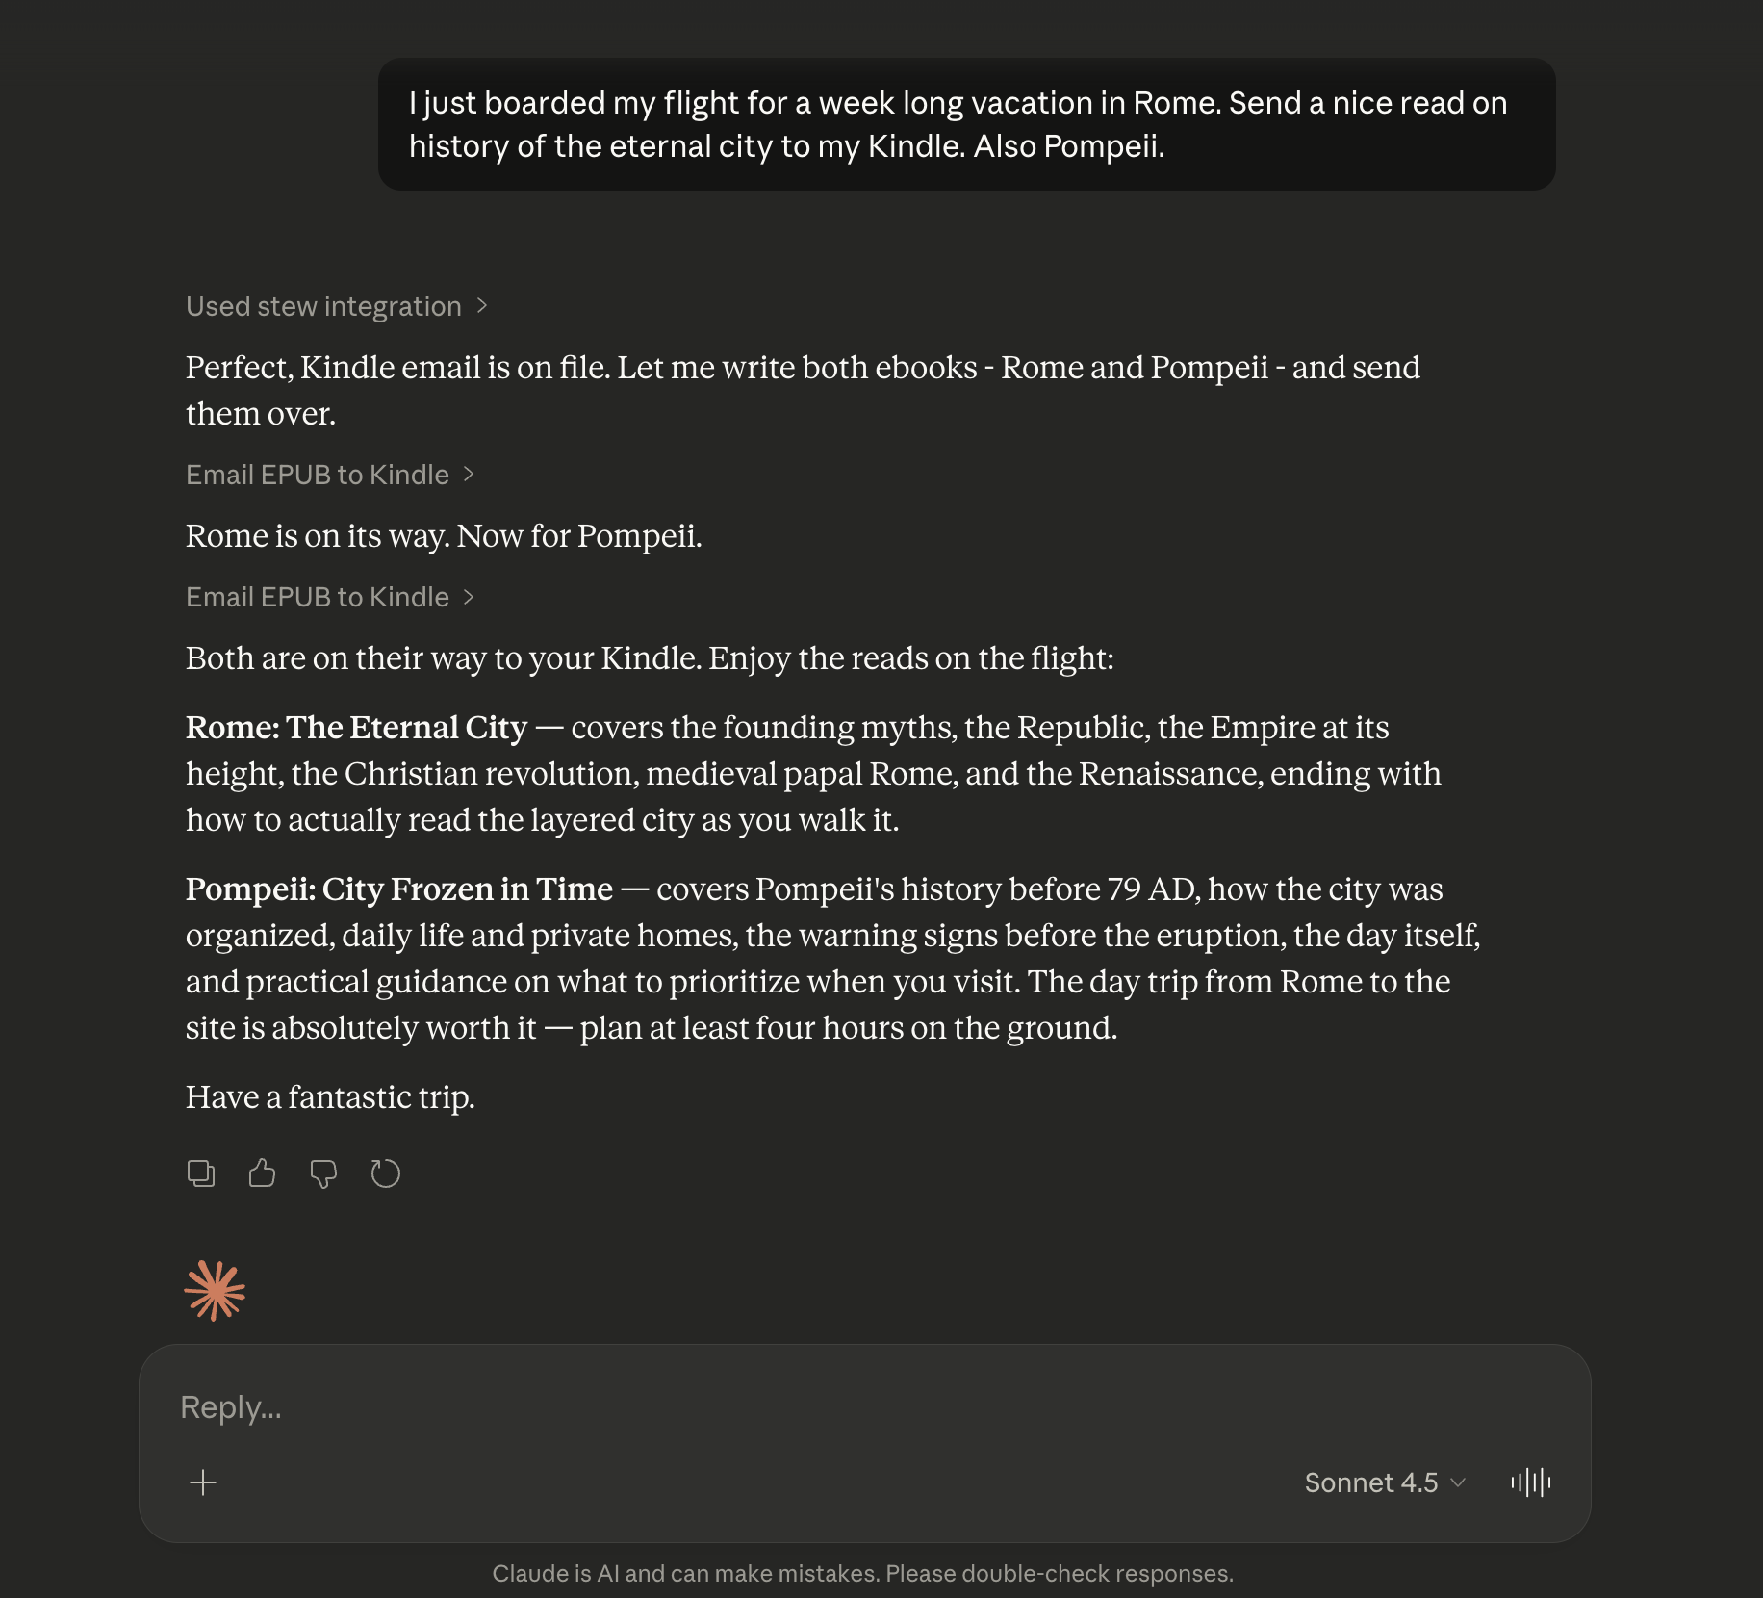Copy the assistant's response
1763x1598 pixels.
point(201,1173)
